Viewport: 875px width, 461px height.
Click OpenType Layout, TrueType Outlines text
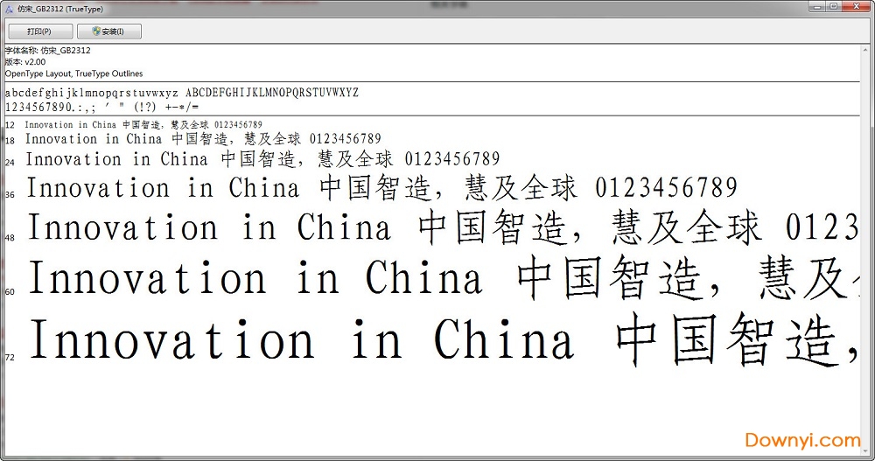click(73, 73)
